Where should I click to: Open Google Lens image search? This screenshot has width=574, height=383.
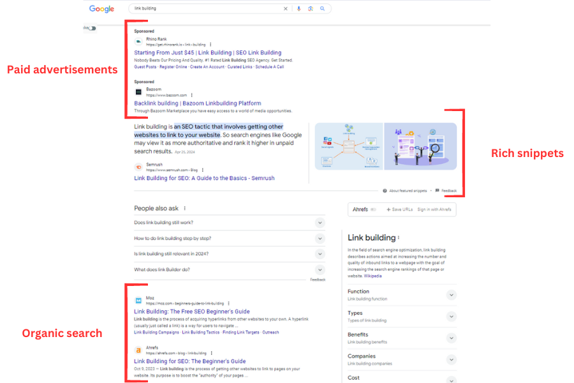tap(311, 8)
